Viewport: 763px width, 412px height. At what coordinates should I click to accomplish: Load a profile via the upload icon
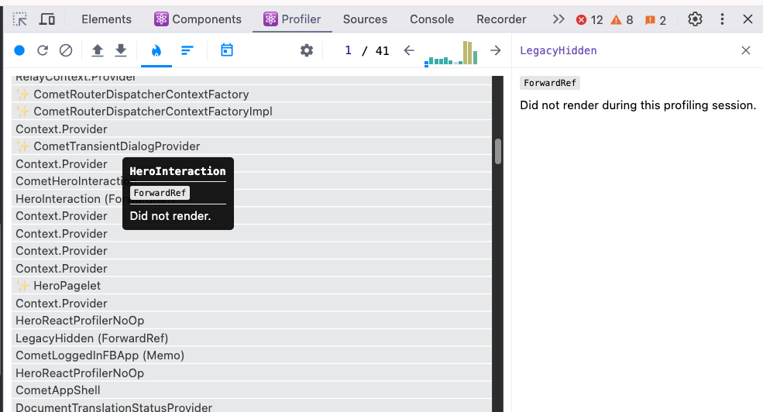click(97, 50)
